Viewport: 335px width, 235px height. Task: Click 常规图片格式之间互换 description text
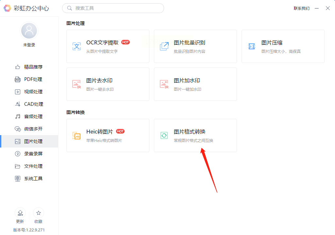tap(193, 140)
